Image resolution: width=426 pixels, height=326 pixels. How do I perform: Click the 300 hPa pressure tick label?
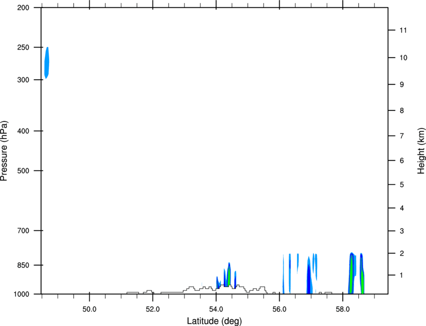pos(23,80)
